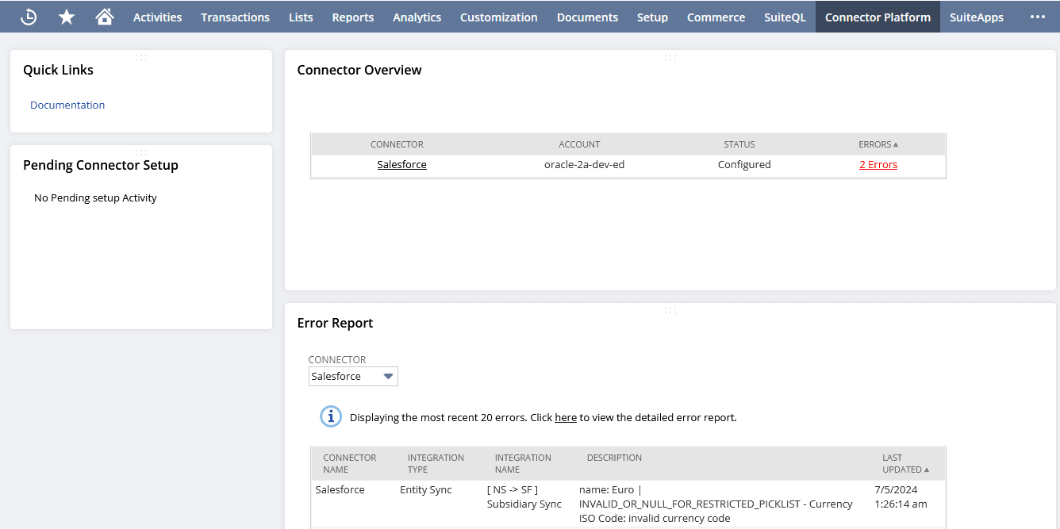The width and height of the screenshot is (1060, 529).
Task: Click the Error Report portlet handle dots
Action: click(670, 310)
